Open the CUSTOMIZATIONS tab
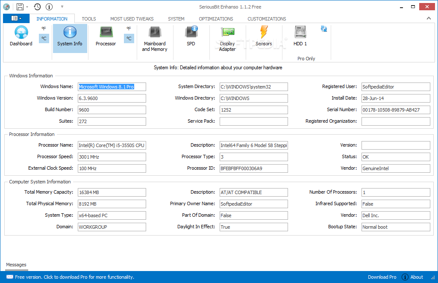 point(267,19)
